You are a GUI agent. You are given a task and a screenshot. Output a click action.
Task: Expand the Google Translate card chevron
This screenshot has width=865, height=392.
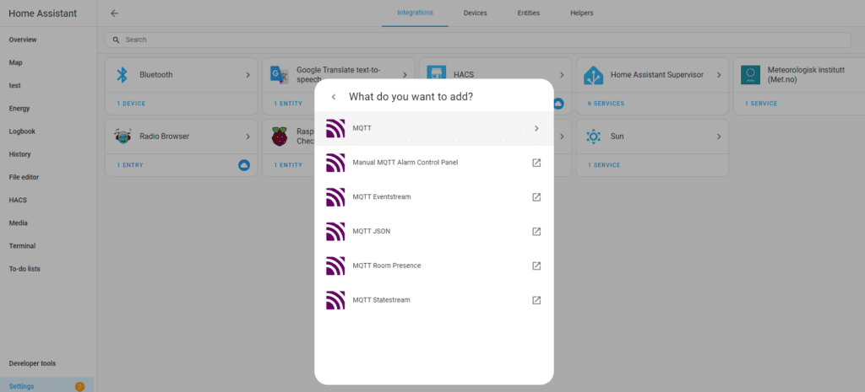point(405,75)
